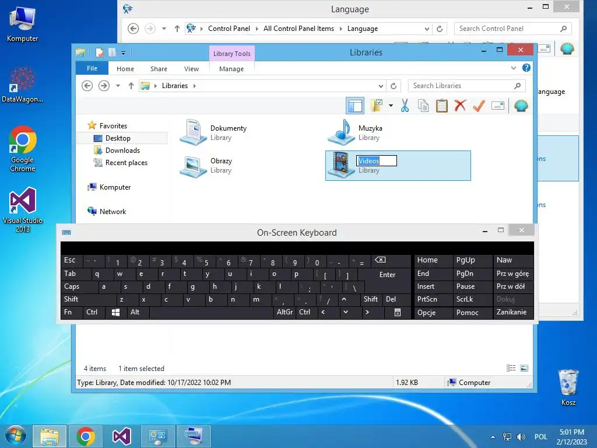Click the orange checkmark Properties icon
597x448 pixels.
coord(479,106)
